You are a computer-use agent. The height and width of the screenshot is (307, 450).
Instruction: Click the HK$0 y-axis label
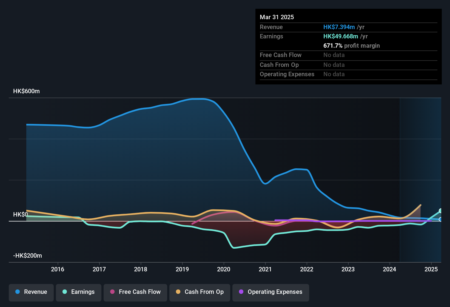point(21,214)
